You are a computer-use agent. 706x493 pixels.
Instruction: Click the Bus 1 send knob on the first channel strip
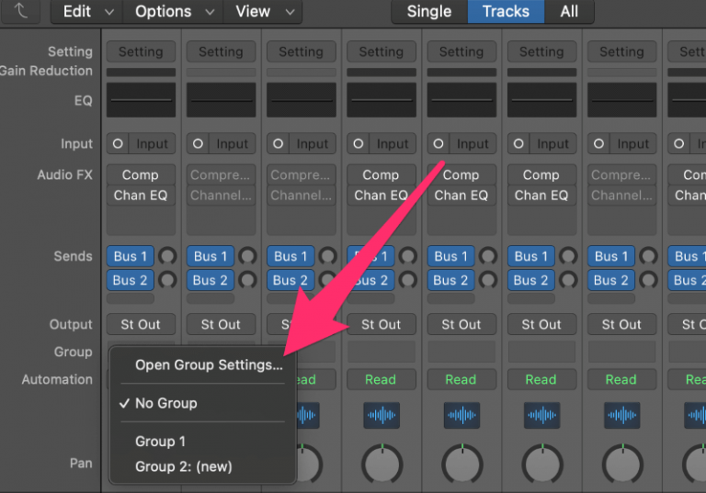pyautogui.click(x=167, y=256)
